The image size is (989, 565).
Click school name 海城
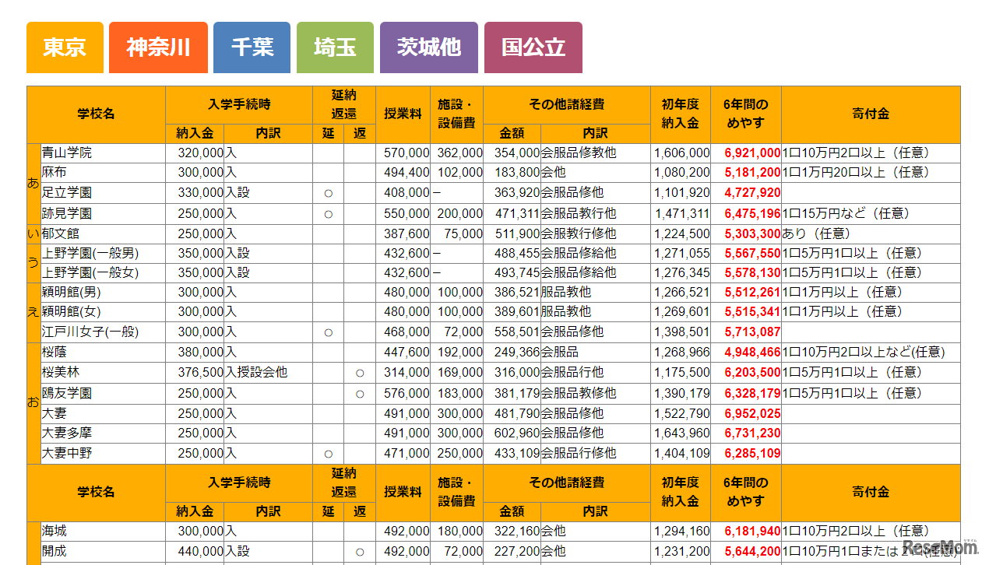coord(55,532)
